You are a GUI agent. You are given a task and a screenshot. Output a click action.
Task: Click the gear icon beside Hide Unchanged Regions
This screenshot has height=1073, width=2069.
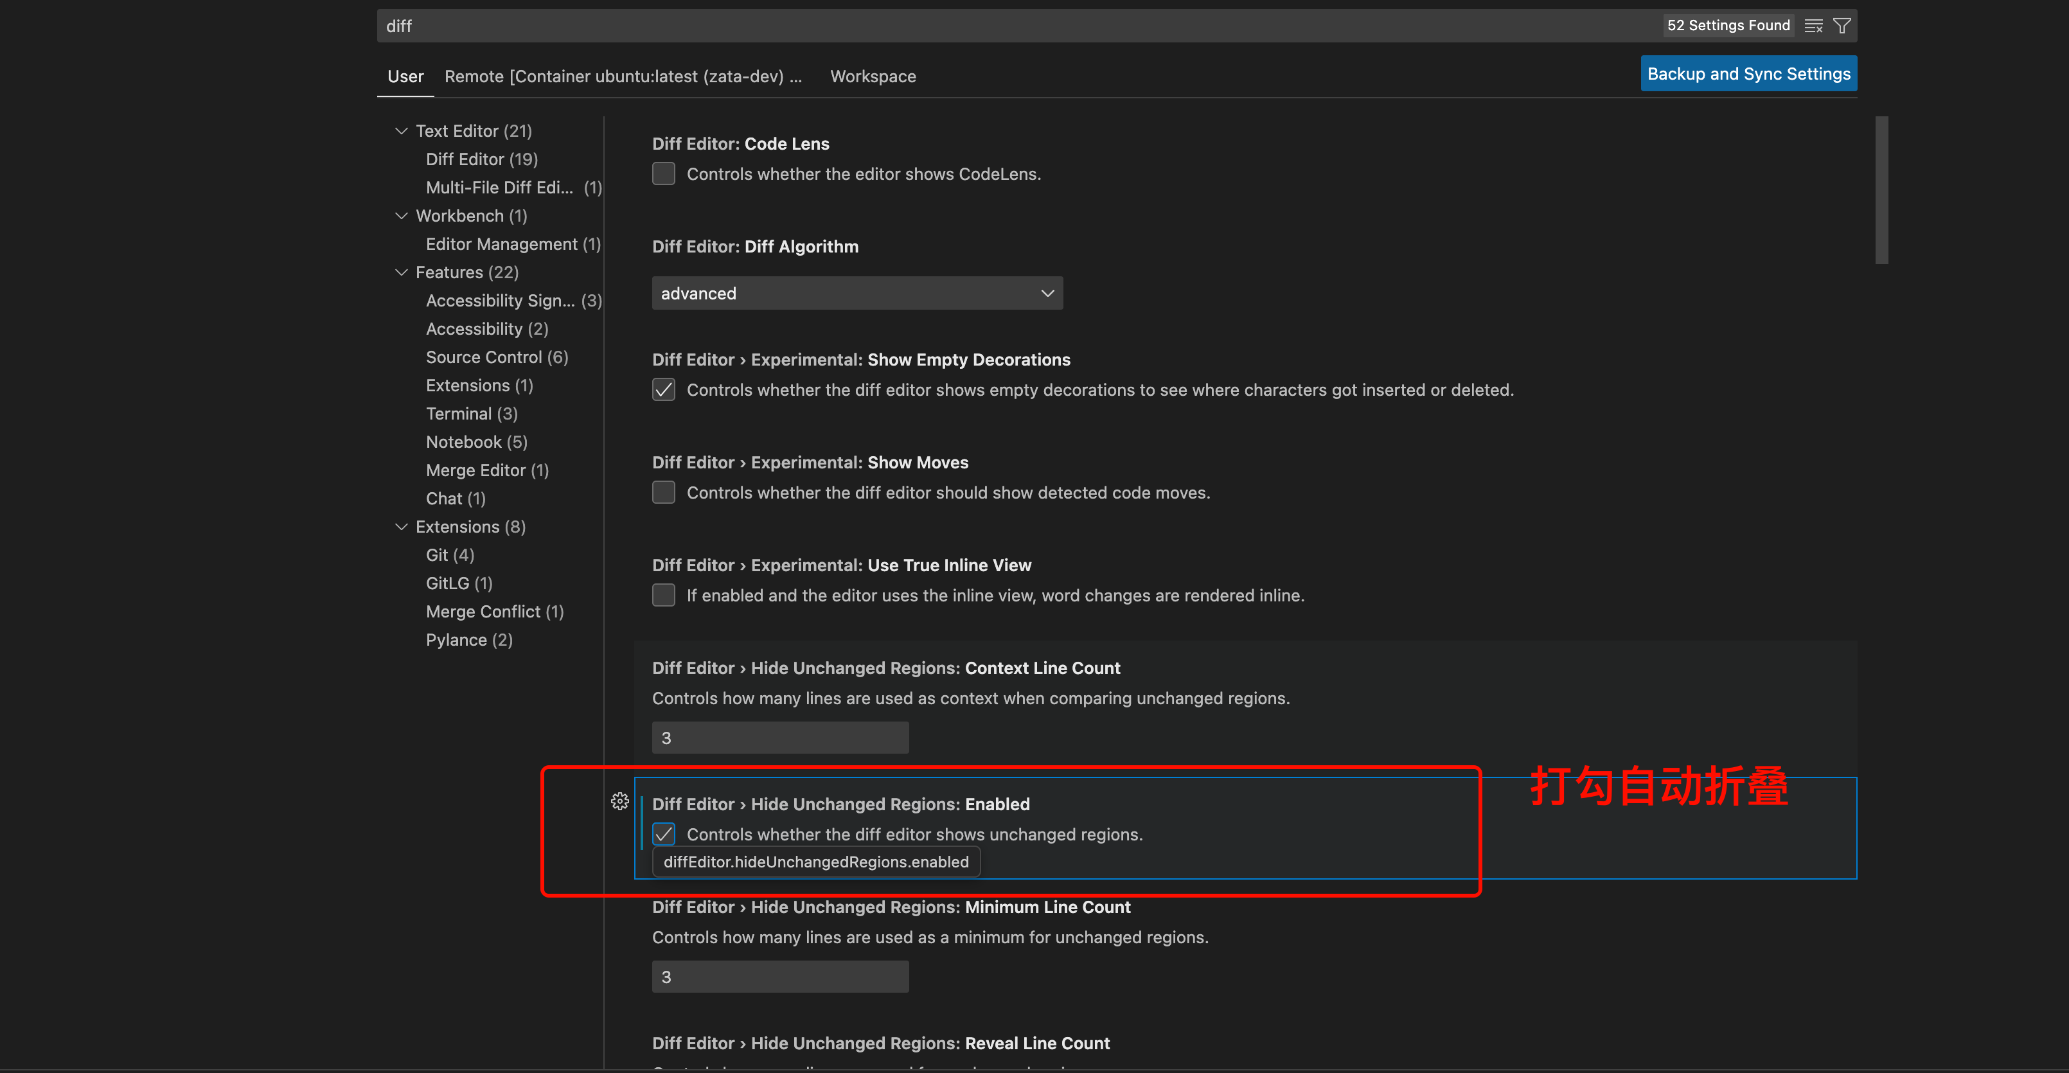[x=619, y=801]
